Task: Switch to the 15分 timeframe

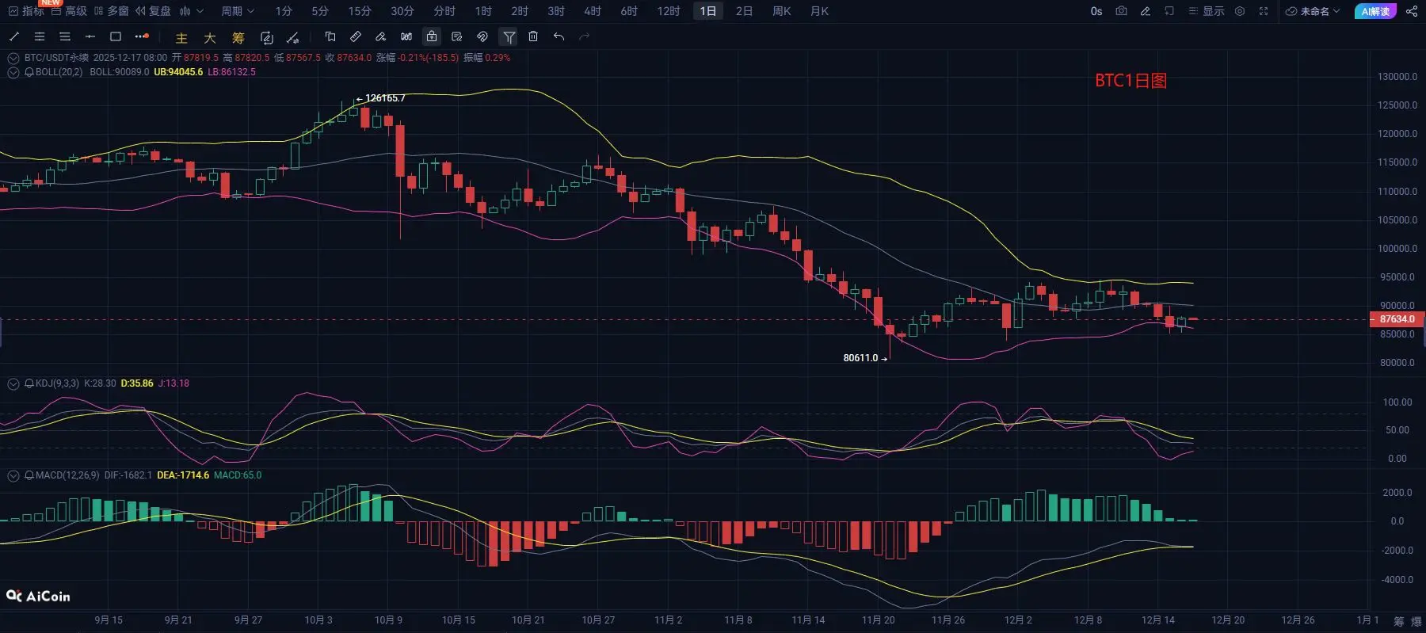Action: coord(360,11)
